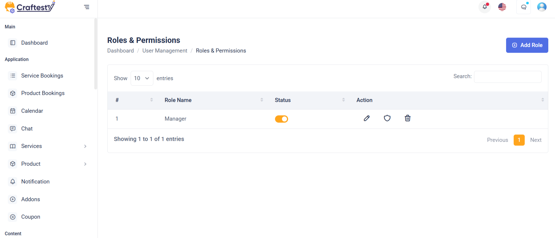Screen dimensions: 555x238
Task: Open the chat messages icon in header
Action: point(524,7)
